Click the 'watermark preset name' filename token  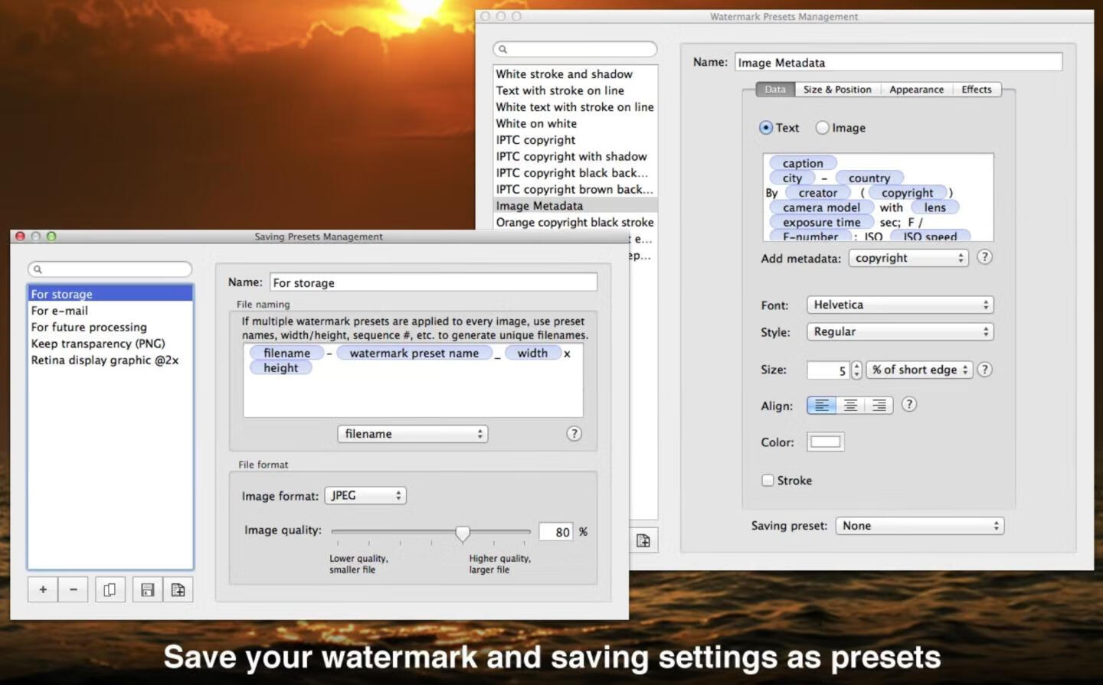click(414, 353)
